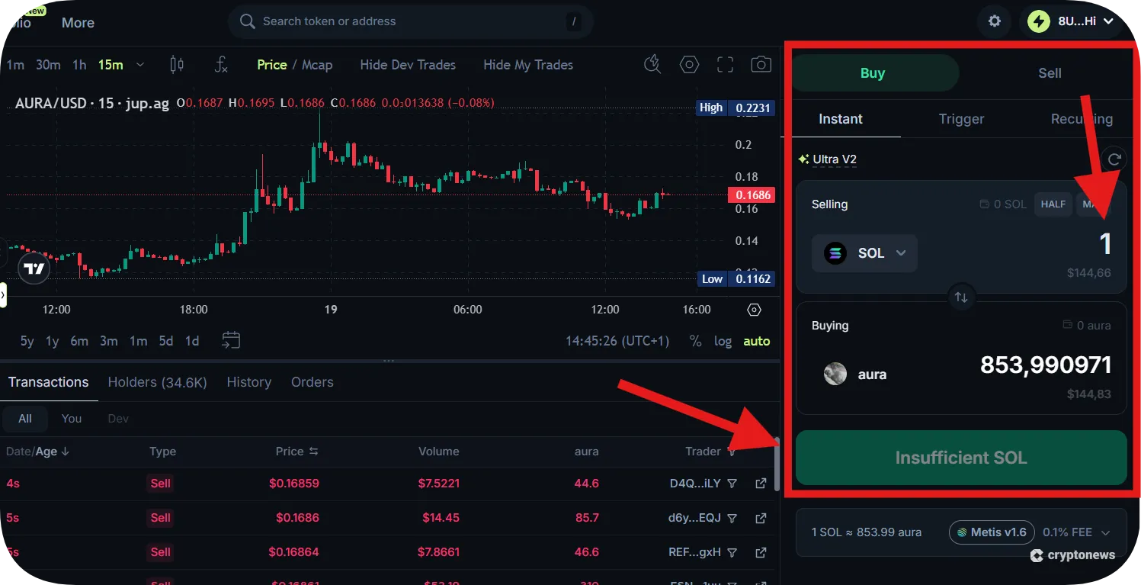The height and width of the screenshot is (585, 1141).
Task: Refresh the Ultra V2 quote
Action: click(1114, 159)
